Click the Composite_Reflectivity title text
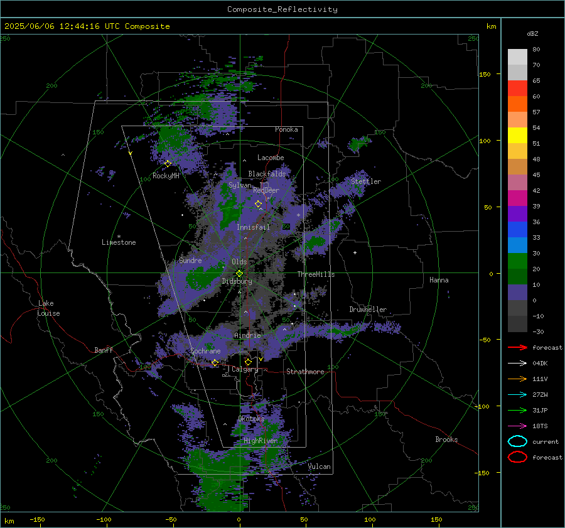 tap(282, 9)
